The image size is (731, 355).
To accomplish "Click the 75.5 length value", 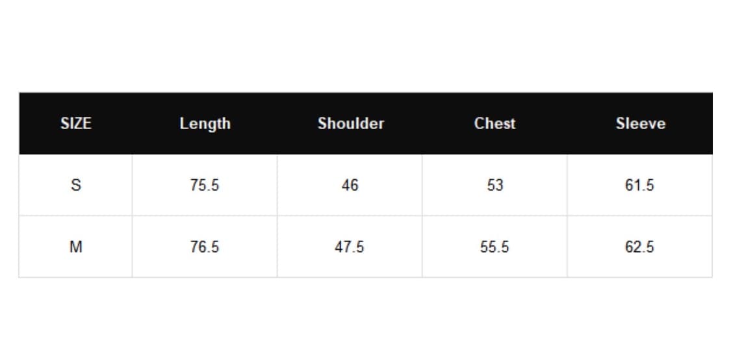I will click(205, 185).
